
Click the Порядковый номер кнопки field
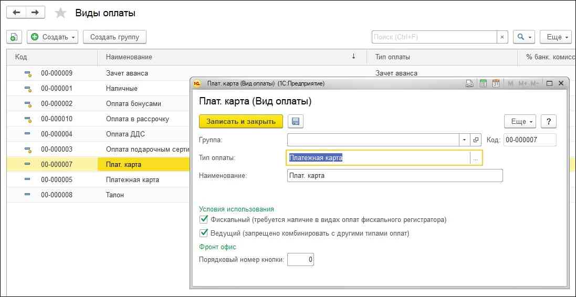click(301, 259)
